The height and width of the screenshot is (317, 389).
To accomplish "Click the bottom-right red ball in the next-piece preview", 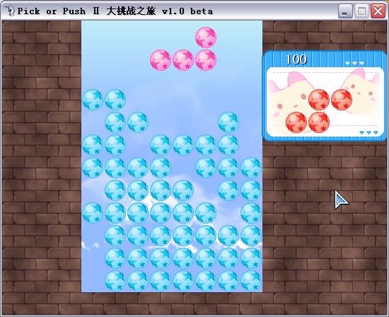I will click(x=319, y=122).
